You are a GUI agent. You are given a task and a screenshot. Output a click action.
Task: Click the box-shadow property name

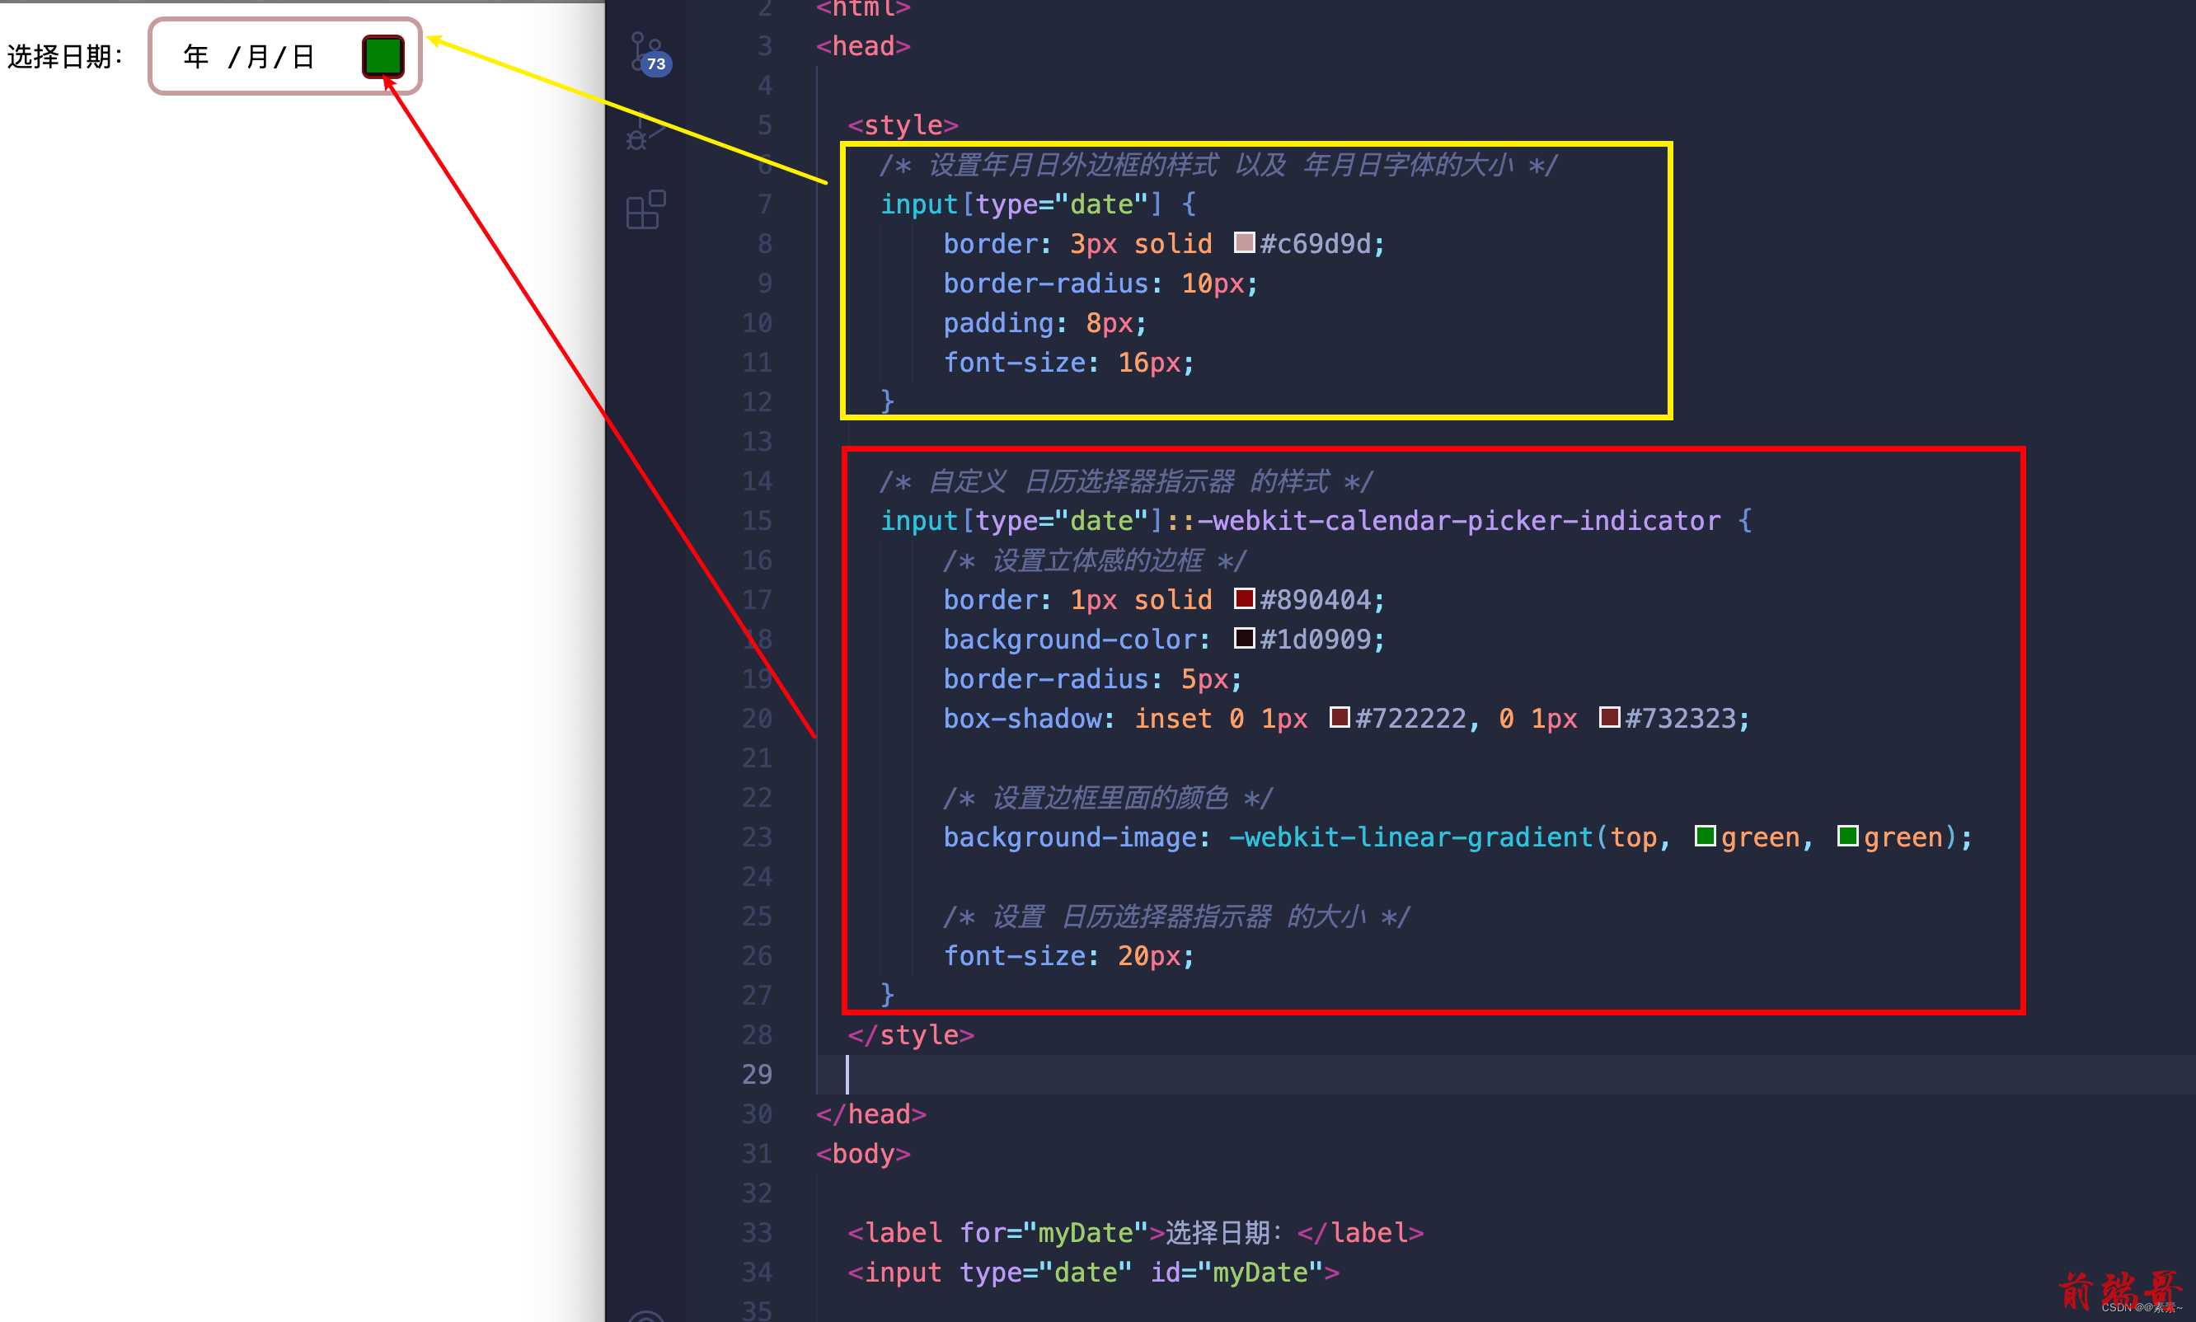pos(1022,718)
